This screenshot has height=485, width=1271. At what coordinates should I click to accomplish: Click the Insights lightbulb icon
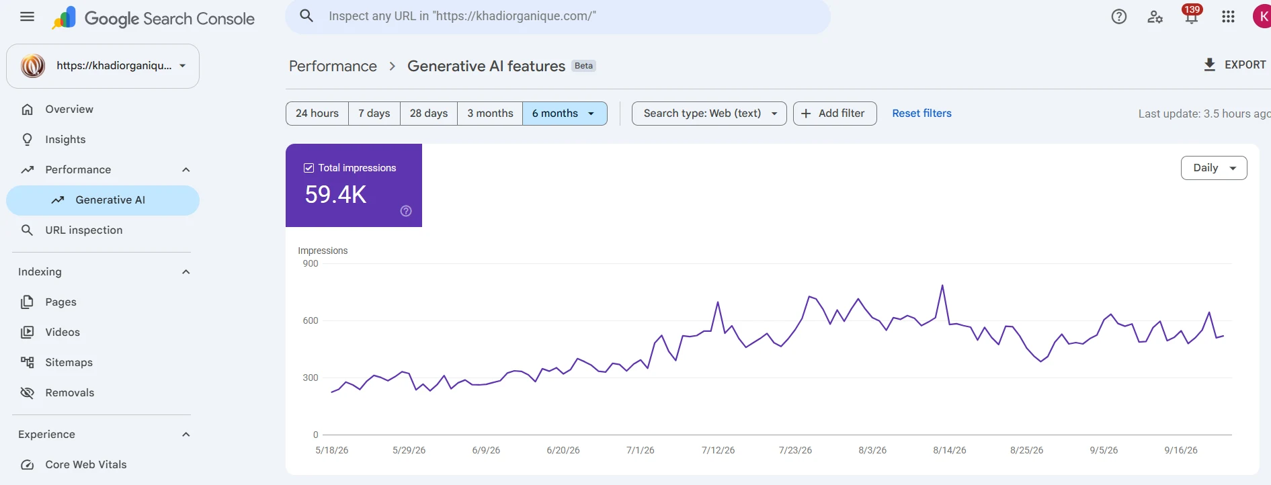(27, 140)
